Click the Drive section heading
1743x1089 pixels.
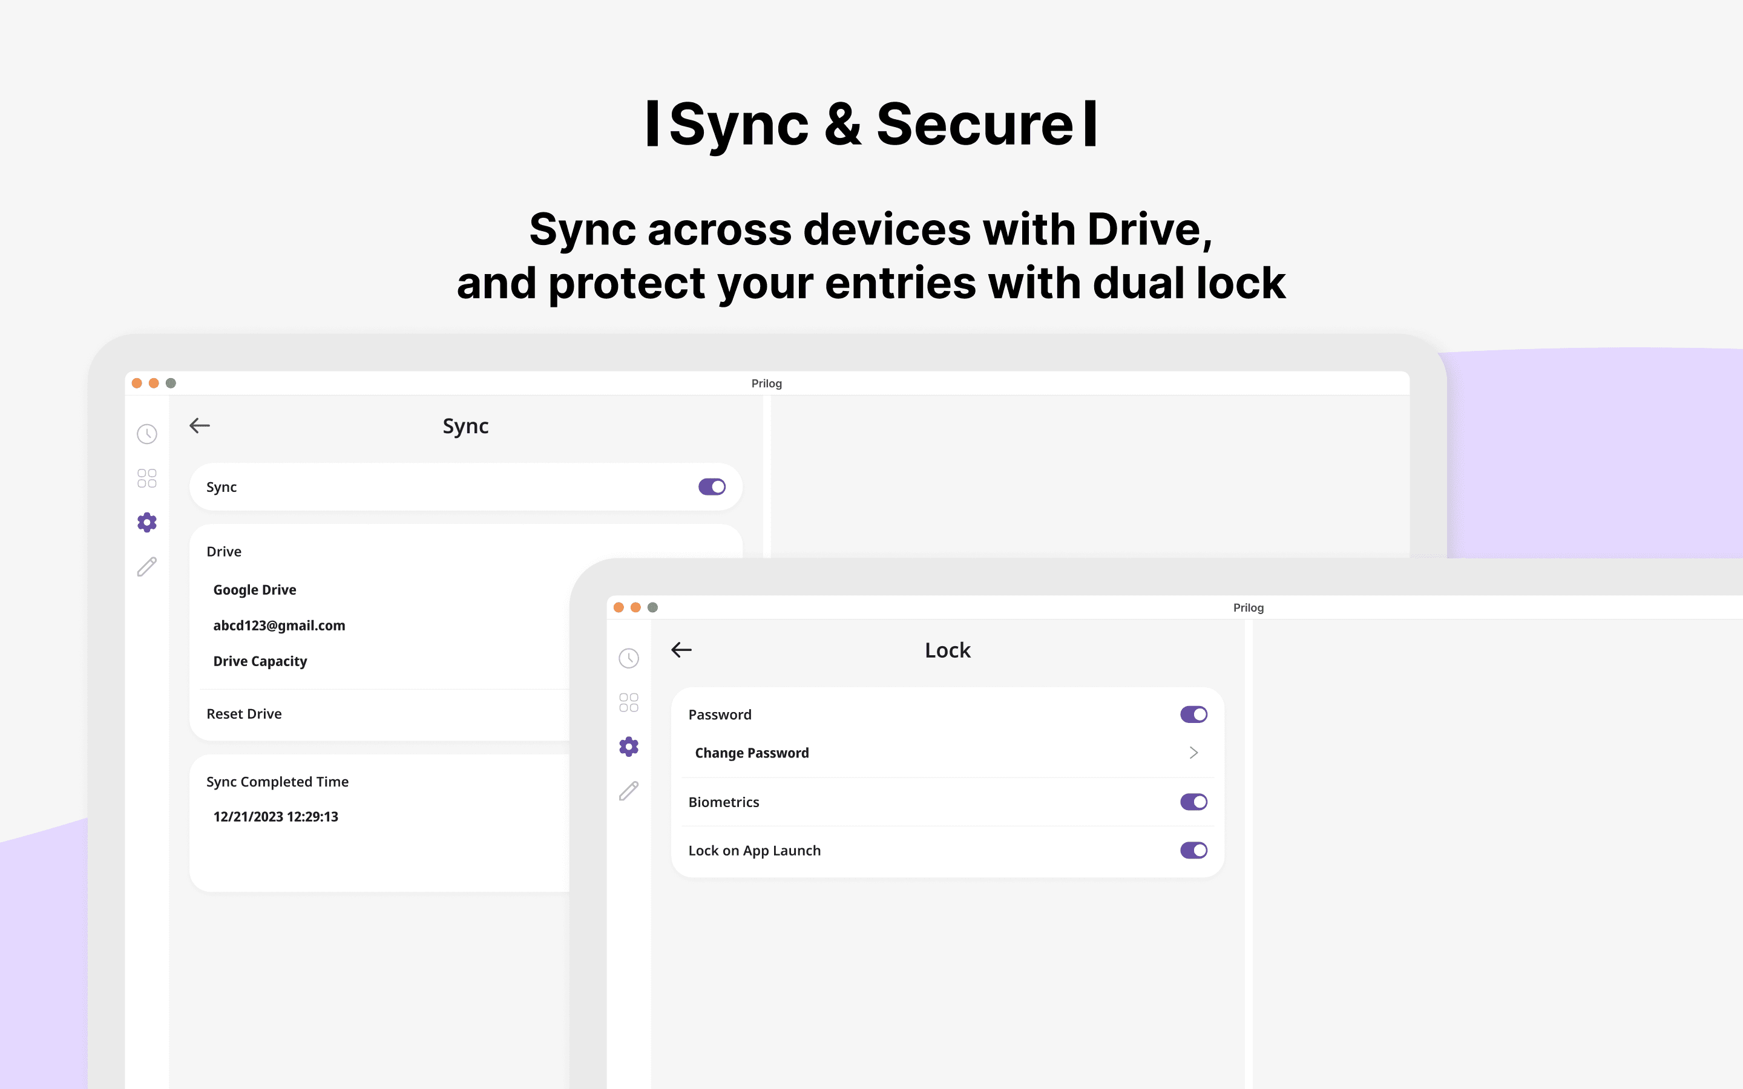pyautogui.click(x=224, y=552)
